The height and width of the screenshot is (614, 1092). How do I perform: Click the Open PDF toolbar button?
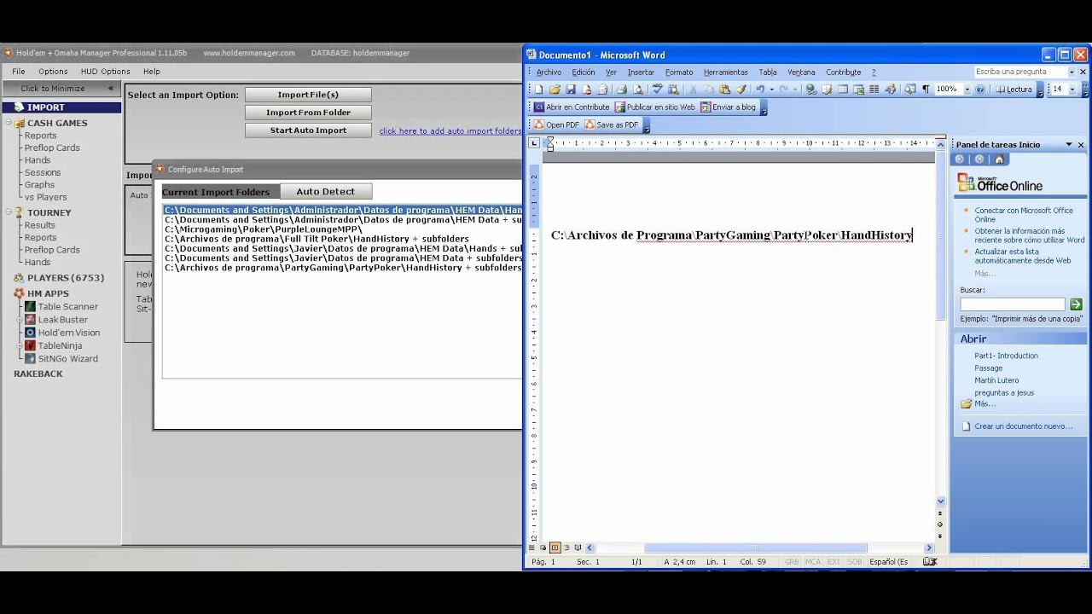[x=556, y=125]
